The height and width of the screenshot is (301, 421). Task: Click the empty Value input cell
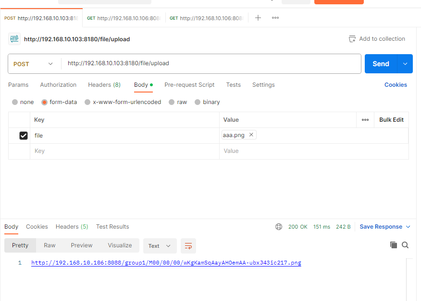314,151
